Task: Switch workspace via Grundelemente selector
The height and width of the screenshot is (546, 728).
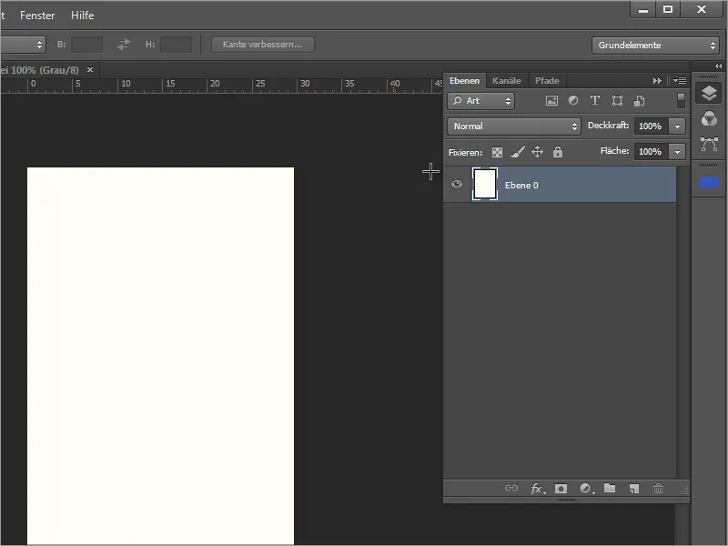Action: (x=654, y=45)
